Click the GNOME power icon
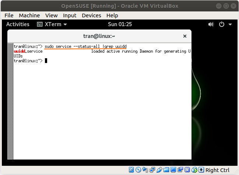The width and height of the screenshot is (239, 175). [222, 24]
